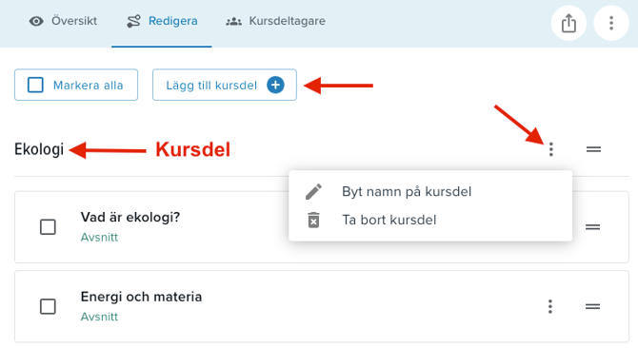The image size is (638, 348).
Task: Select checkbox for Energi och materia
Action: (48, 306)
